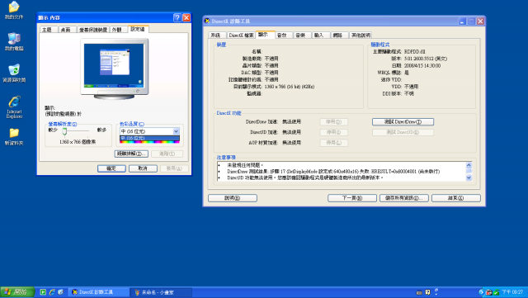Screen dimensions: 528x298
Task: Click the RDPDD.dll driver name text
Action: tap(414, 51)
